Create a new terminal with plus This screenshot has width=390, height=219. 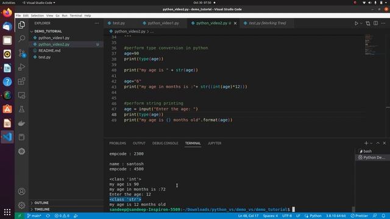(366, 144)
